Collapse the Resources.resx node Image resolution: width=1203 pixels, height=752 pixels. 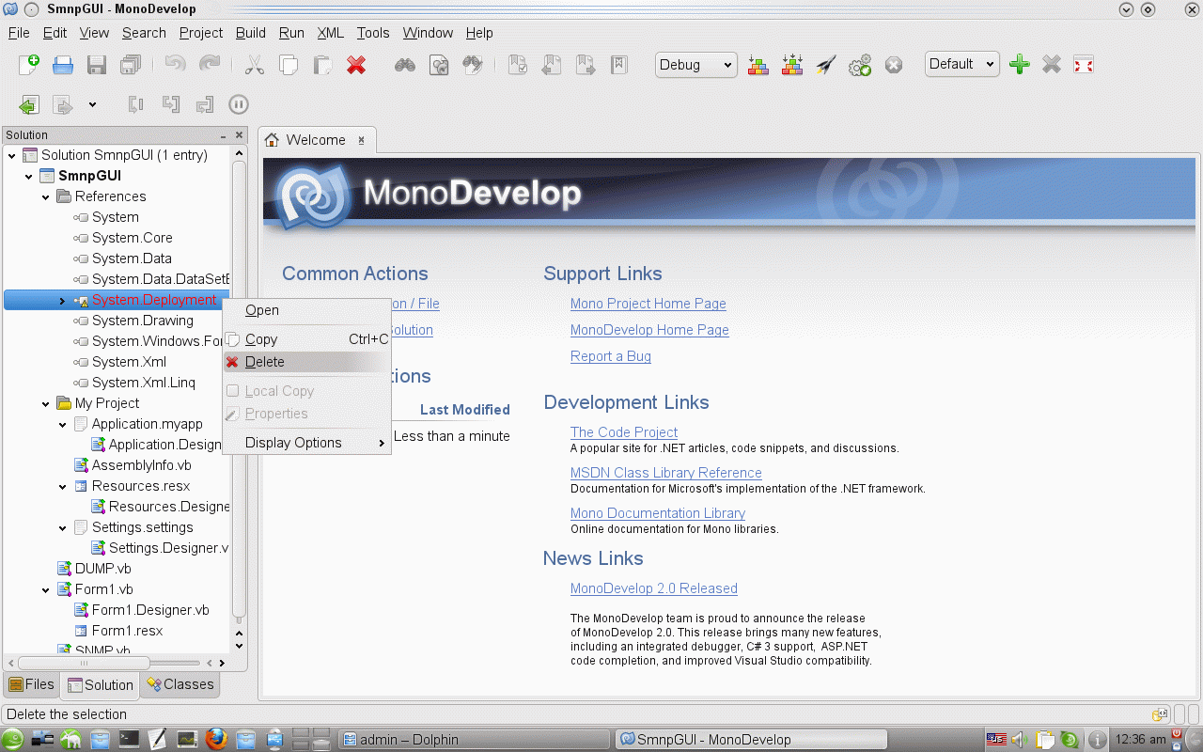pyautogui.click(x=63, y=486)
